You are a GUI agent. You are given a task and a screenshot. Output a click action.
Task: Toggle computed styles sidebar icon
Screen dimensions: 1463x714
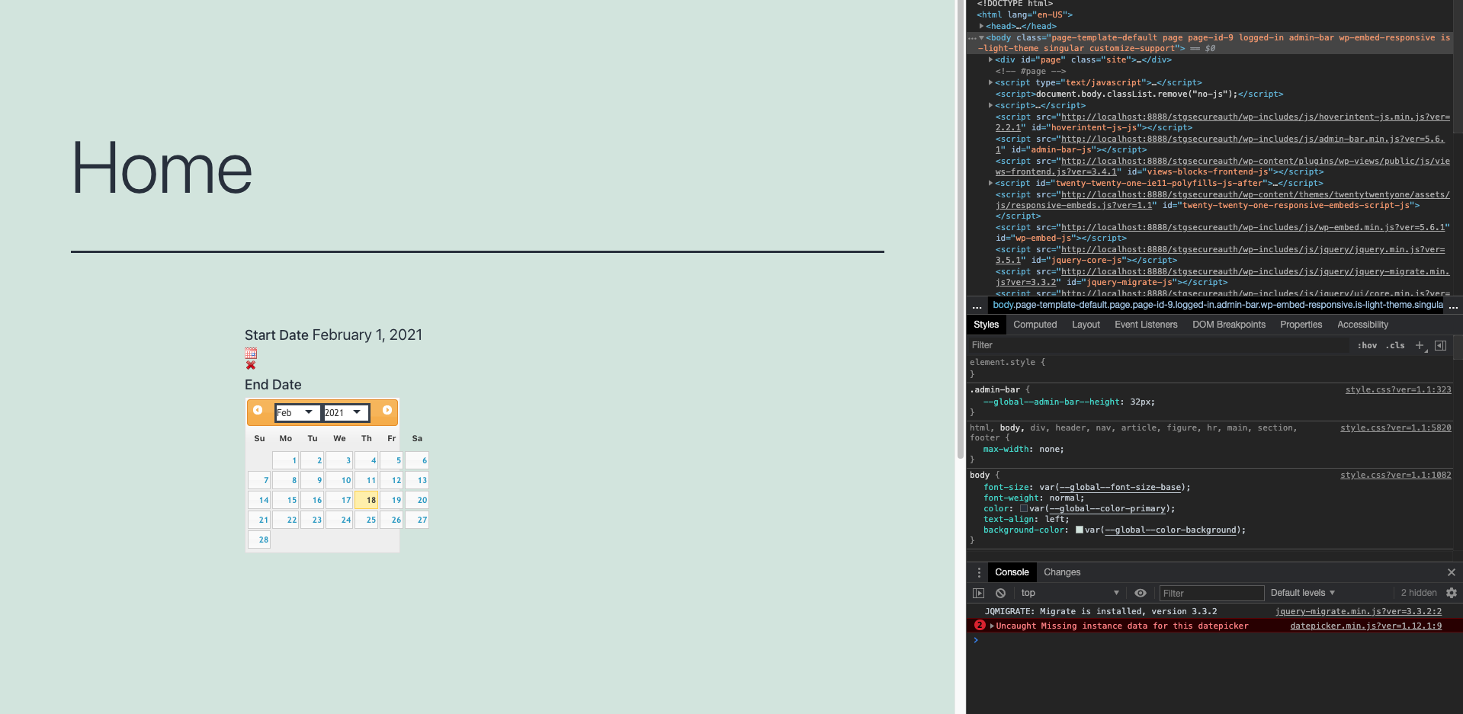[x=1440, y=345]
